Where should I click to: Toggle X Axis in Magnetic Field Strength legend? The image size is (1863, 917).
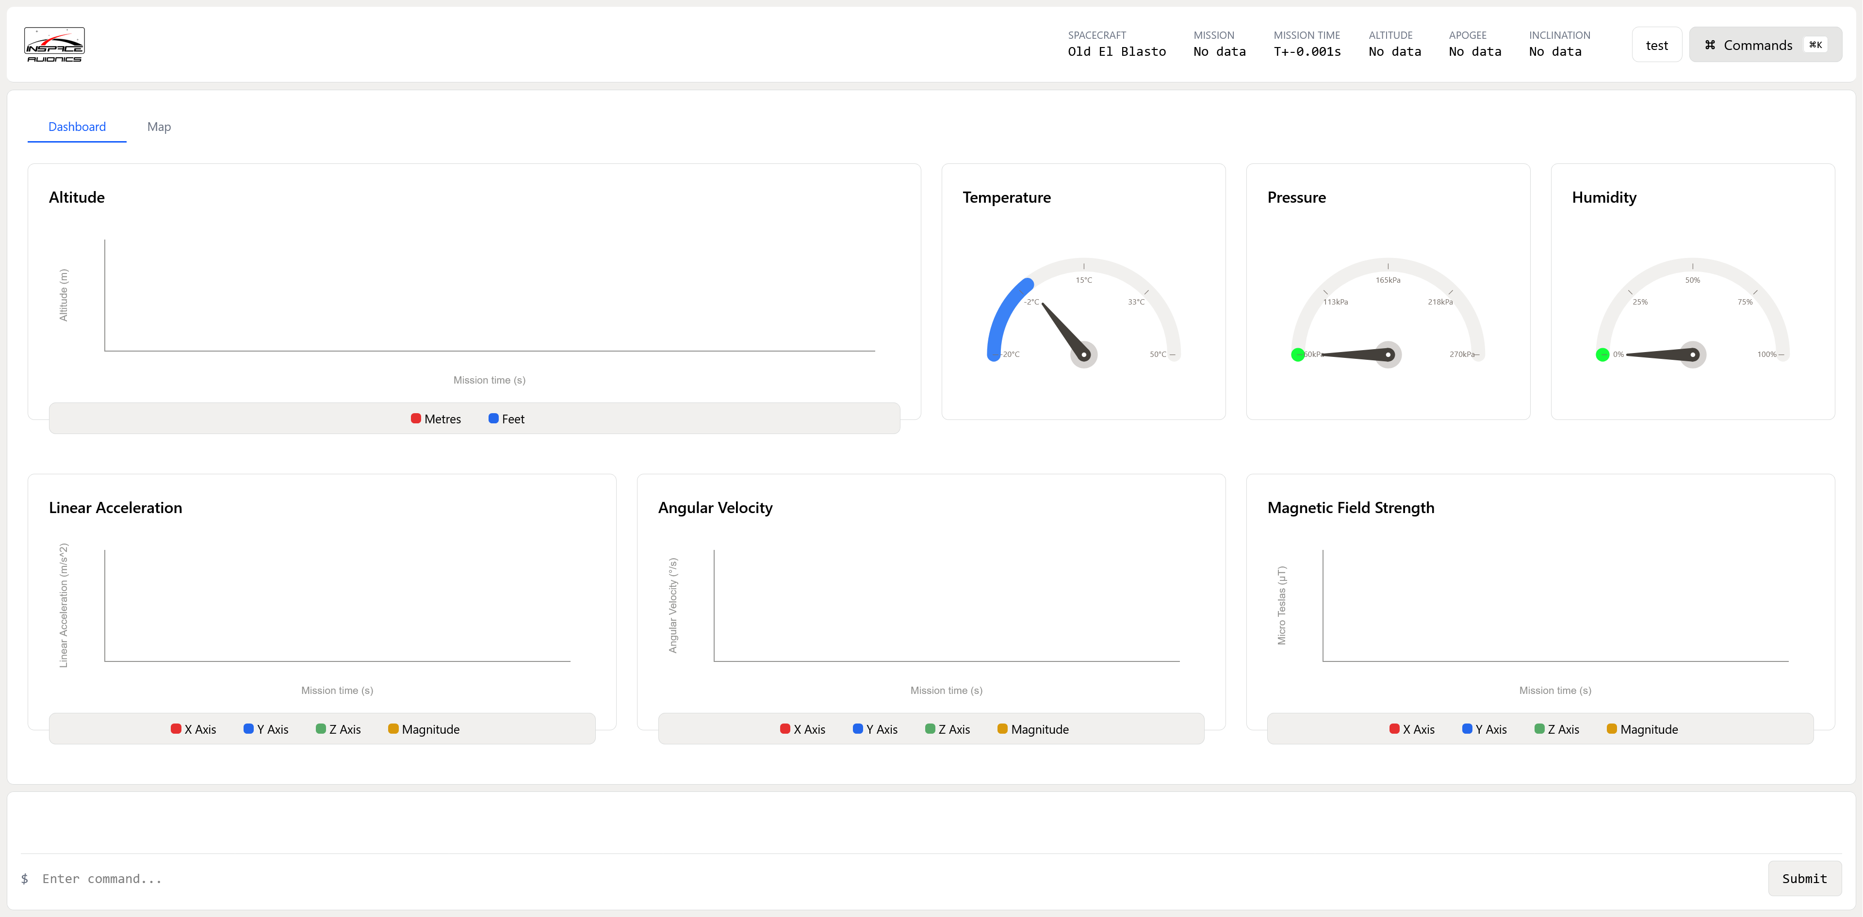click(x=1412, y=729)
